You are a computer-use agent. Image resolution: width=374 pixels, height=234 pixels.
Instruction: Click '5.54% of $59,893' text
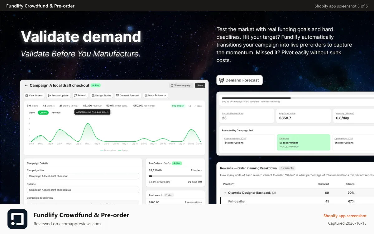point(160,182)
